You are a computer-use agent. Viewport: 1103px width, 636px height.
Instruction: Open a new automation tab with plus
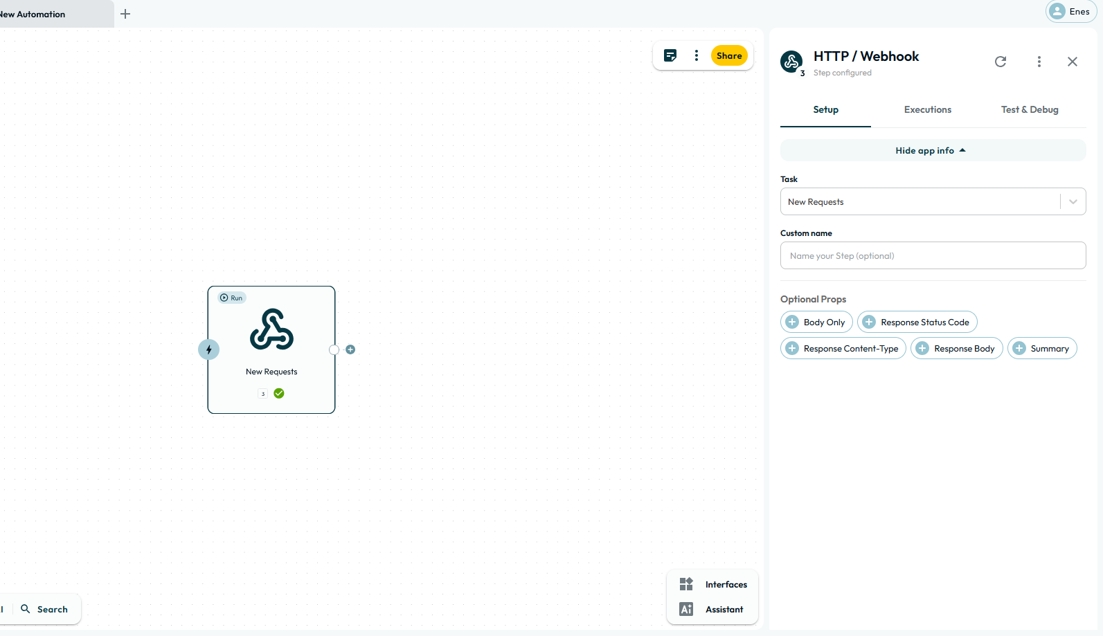(125, 14)
